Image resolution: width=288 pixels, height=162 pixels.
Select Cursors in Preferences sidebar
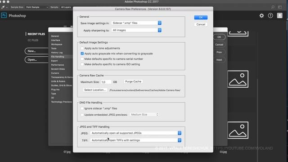(55, 73)
